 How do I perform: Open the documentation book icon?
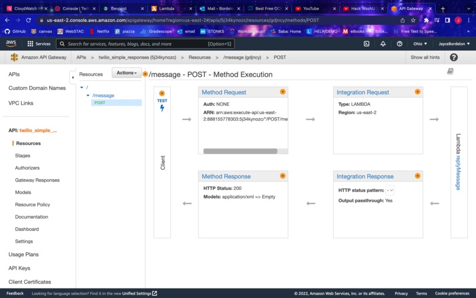[450, 71]
